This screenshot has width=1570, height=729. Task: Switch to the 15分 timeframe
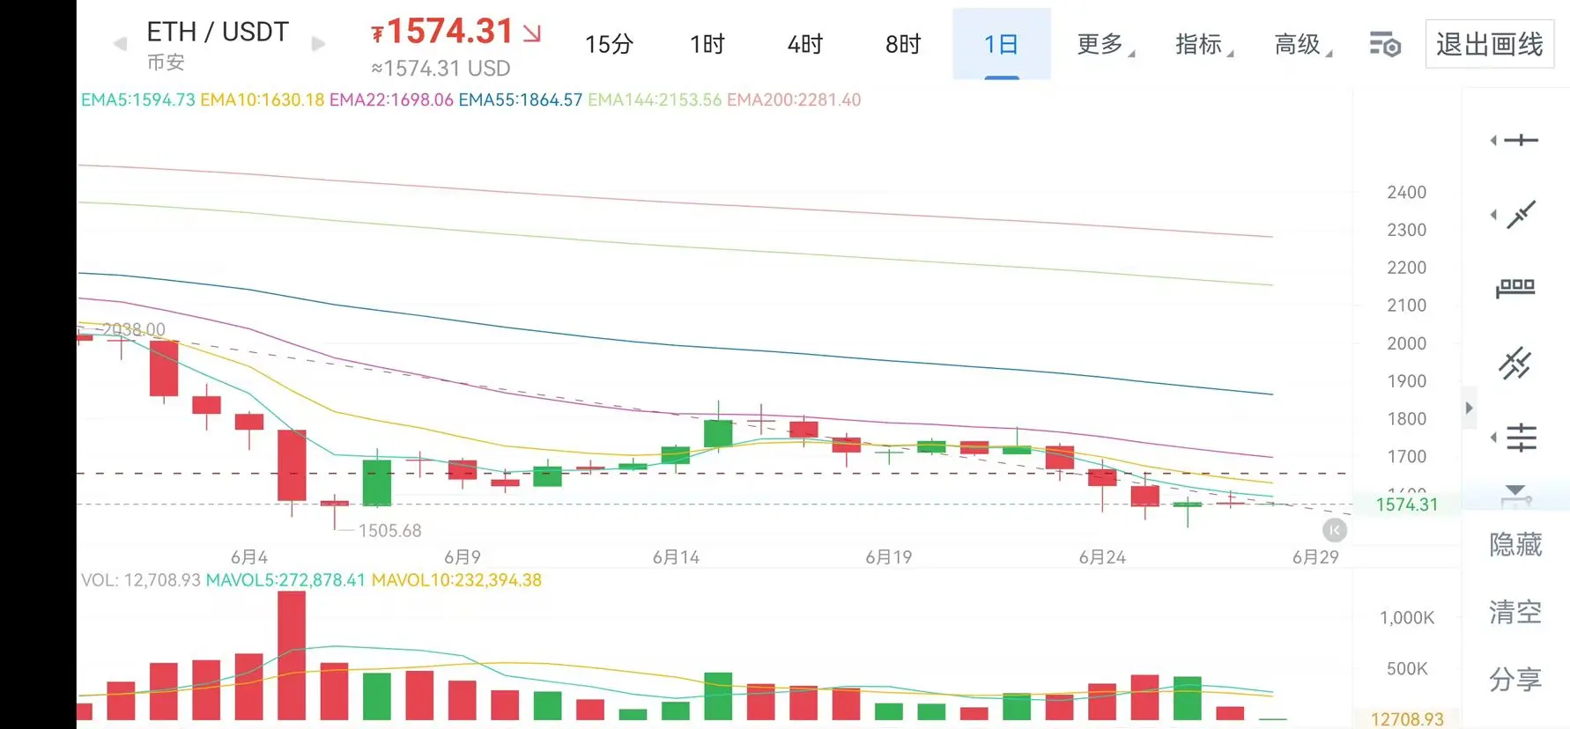(609, 44)
